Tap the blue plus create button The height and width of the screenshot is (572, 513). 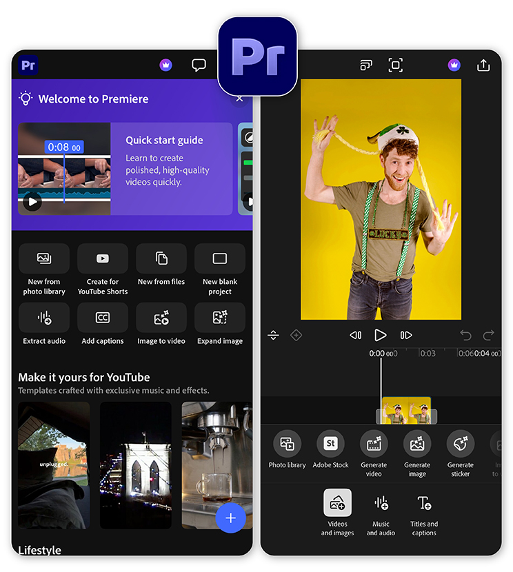pyautogui.click(x=230, y=518)
